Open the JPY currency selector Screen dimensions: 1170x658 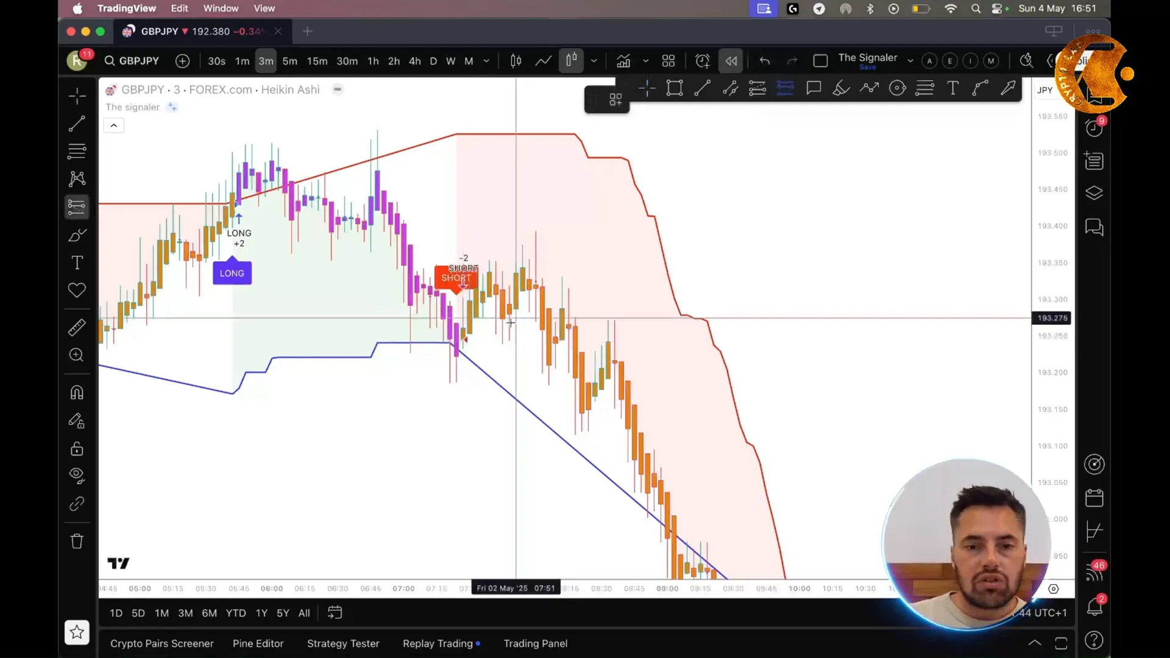[x=1045, y=90]
